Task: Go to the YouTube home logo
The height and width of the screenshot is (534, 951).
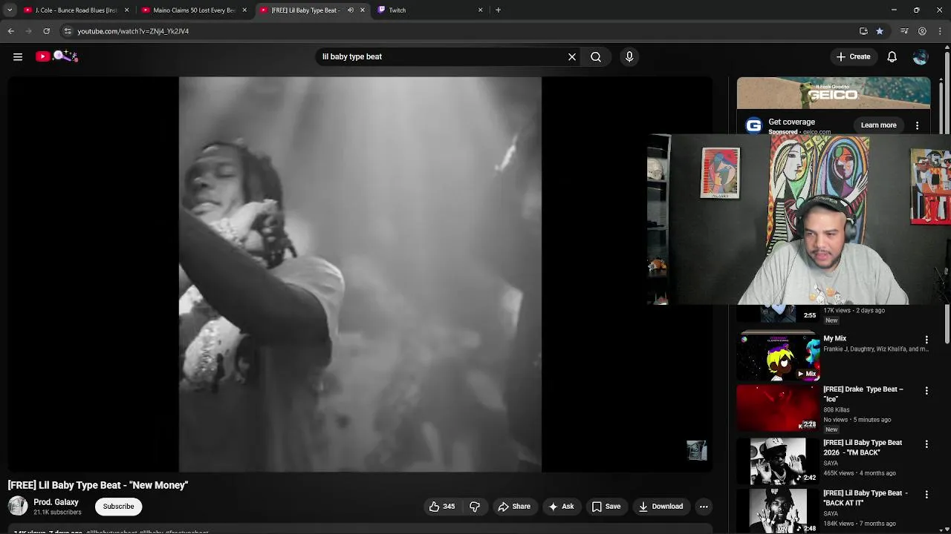Action: pyautogui.click(x=56, y=56)
